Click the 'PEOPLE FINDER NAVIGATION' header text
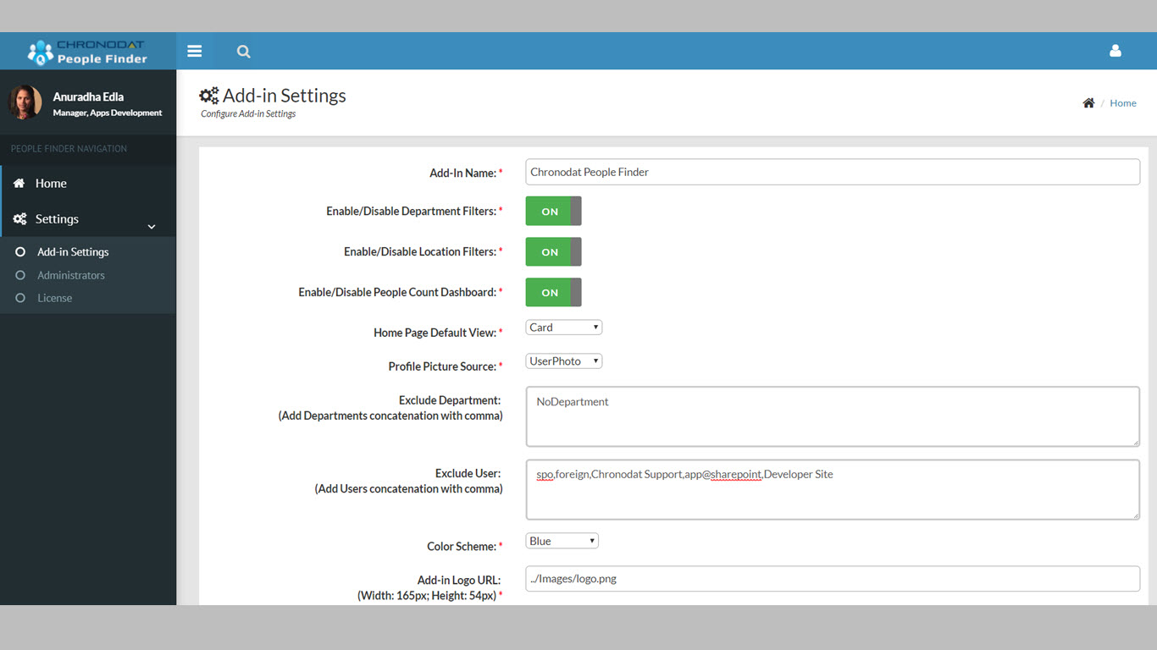 pos(69,149)
